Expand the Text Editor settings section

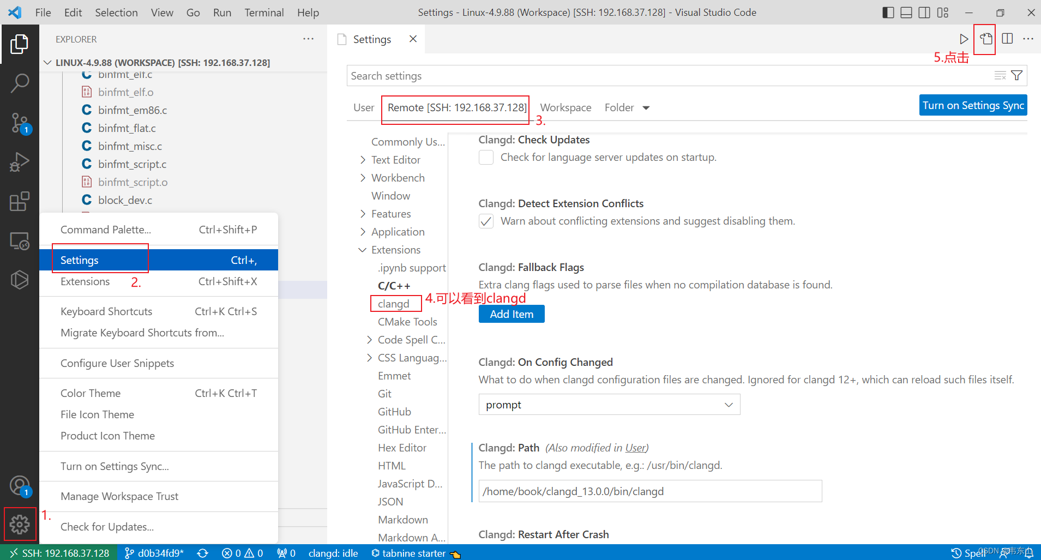363,160
